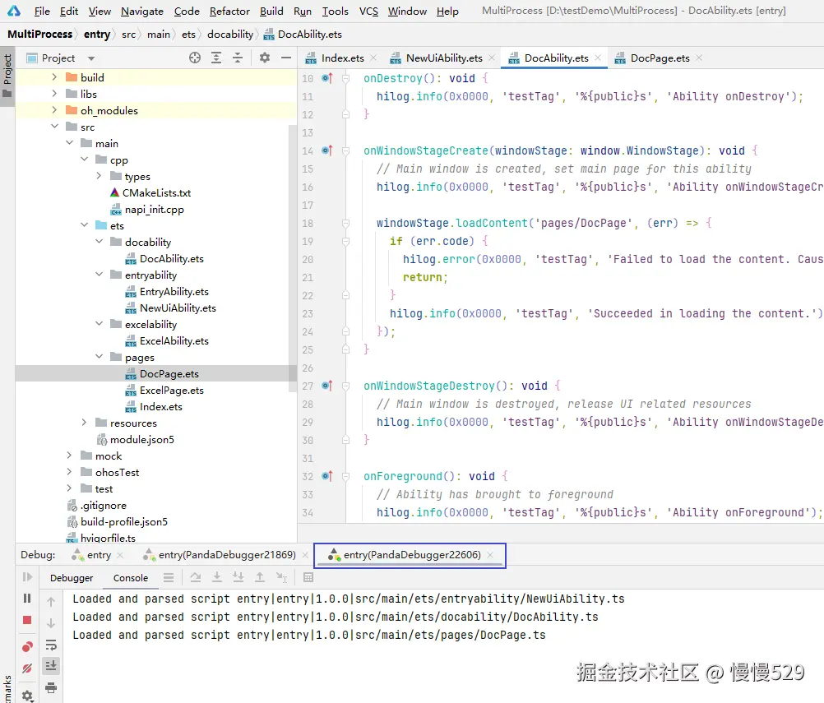Select the Console tab
This screenshot has height=703, width=824.
point(130,578)
